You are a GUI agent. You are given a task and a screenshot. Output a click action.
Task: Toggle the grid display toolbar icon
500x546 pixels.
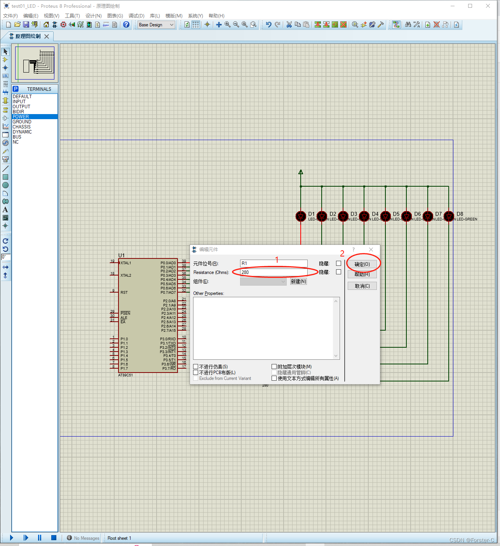(196, 24)
